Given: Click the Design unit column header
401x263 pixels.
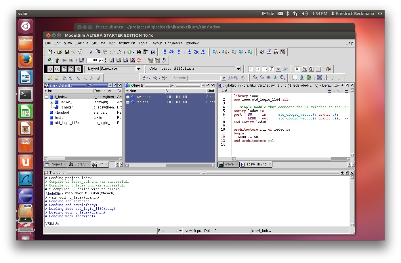Looking at the screenshot, I should coord(104,91).
